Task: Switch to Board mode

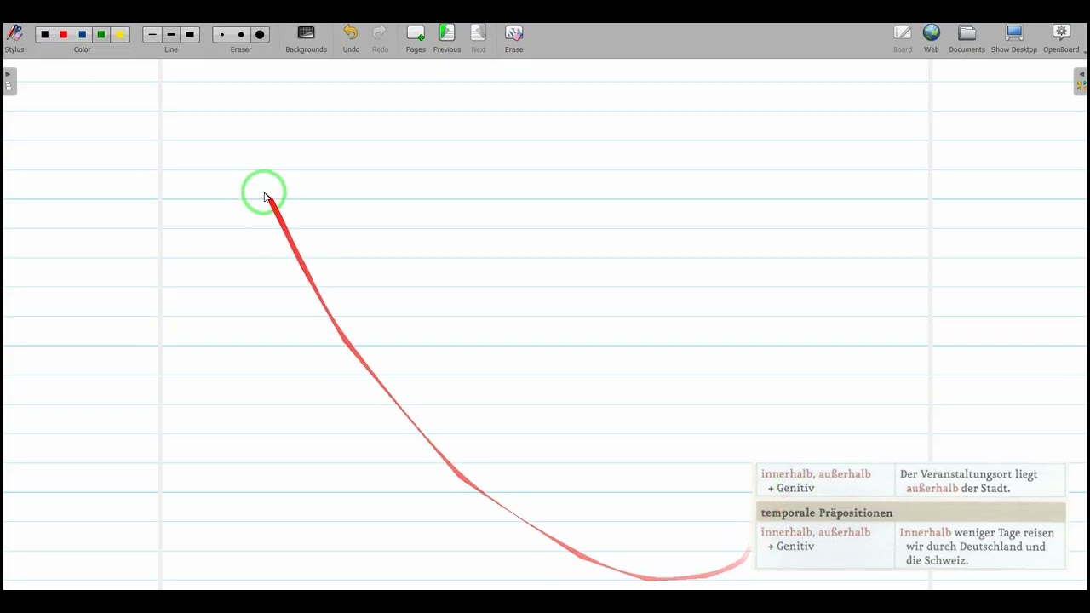Action: click(903, 39)
